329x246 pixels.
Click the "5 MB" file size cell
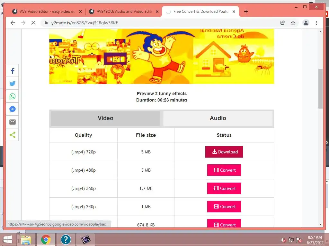(146, 152)
